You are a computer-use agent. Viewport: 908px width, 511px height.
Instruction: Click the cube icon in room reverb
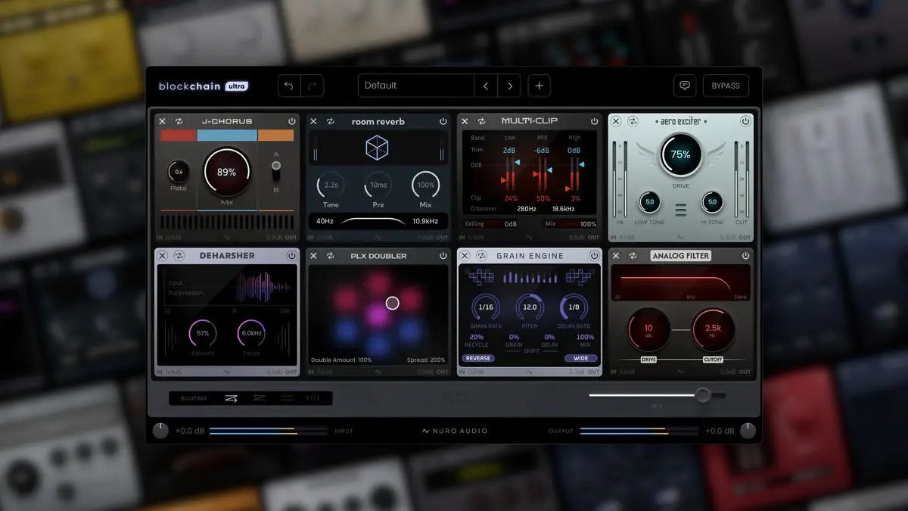378,147
